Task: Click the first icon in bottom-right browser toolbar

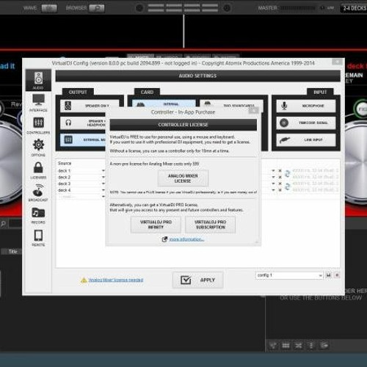Action: [273, 346]
